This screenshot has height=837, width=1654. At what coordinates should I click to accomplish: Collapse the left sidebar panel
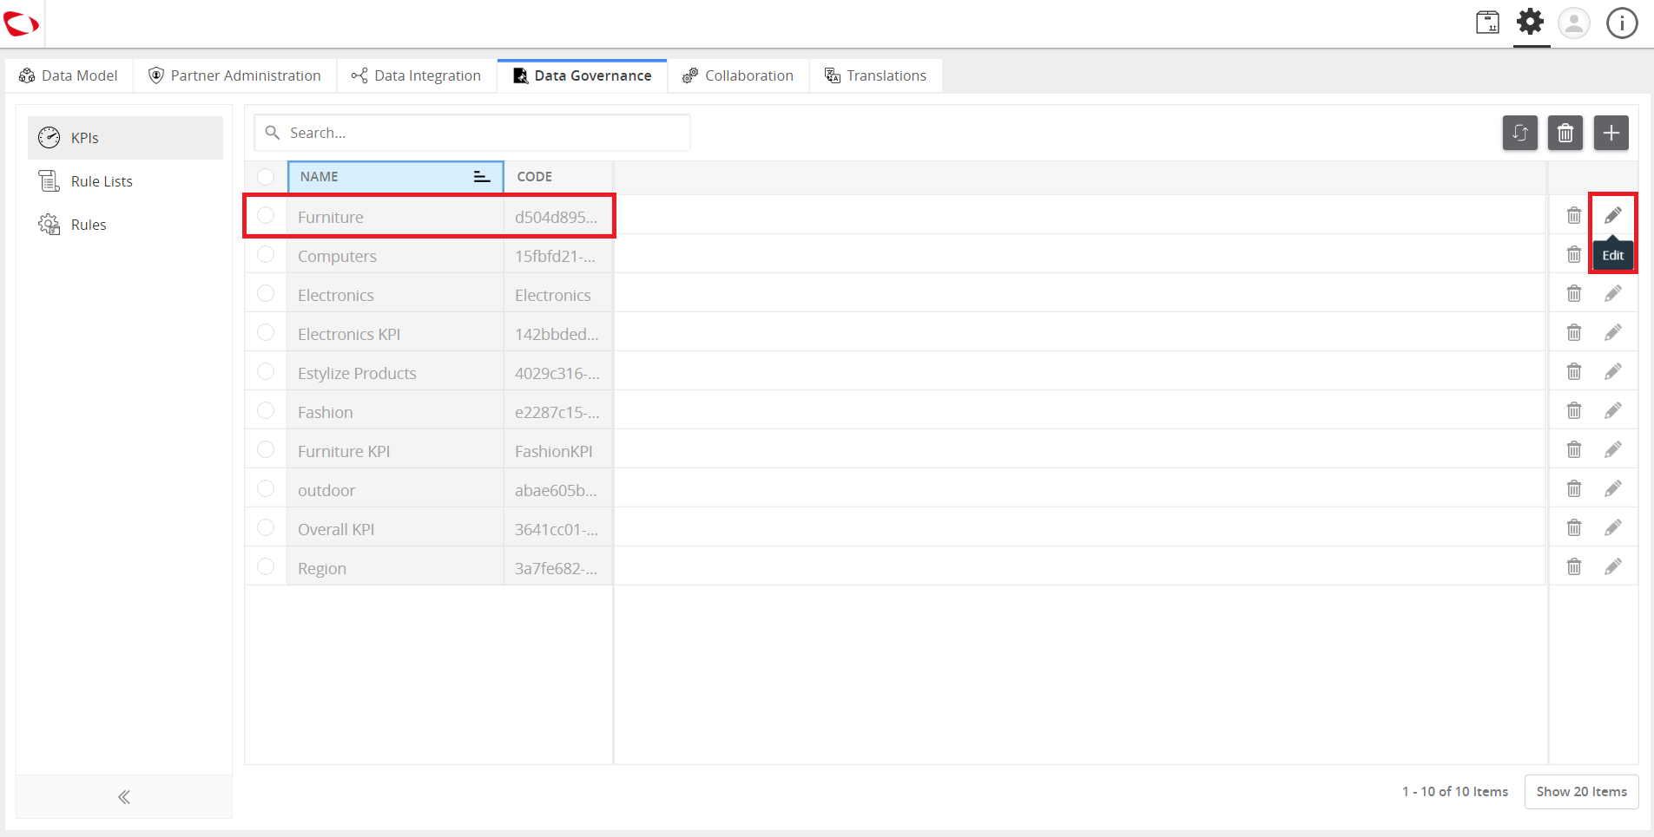coord(124,797)
